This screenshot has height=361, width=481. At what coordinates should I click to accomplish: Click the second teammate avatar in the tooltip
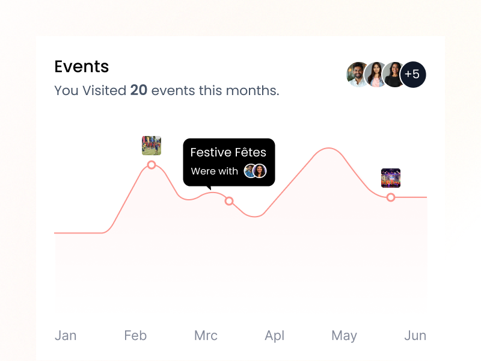coord(260,171)
